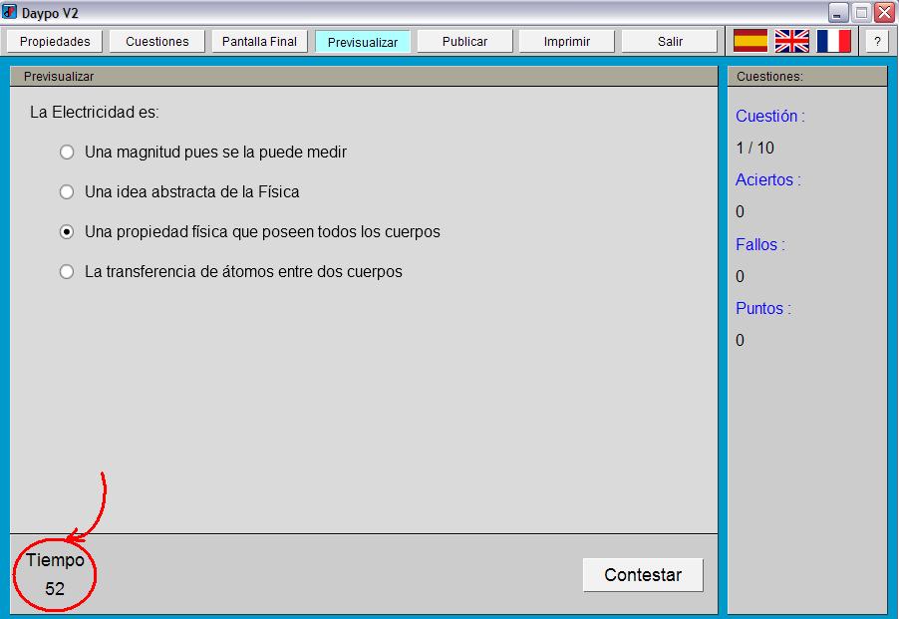899x619 pixels.
Task: Minimize the Daypo V2 window
Action: pos(838,13)
